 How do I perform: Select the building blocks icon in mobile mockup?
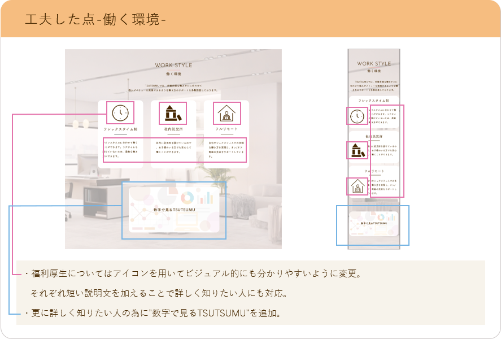point(357,151)
